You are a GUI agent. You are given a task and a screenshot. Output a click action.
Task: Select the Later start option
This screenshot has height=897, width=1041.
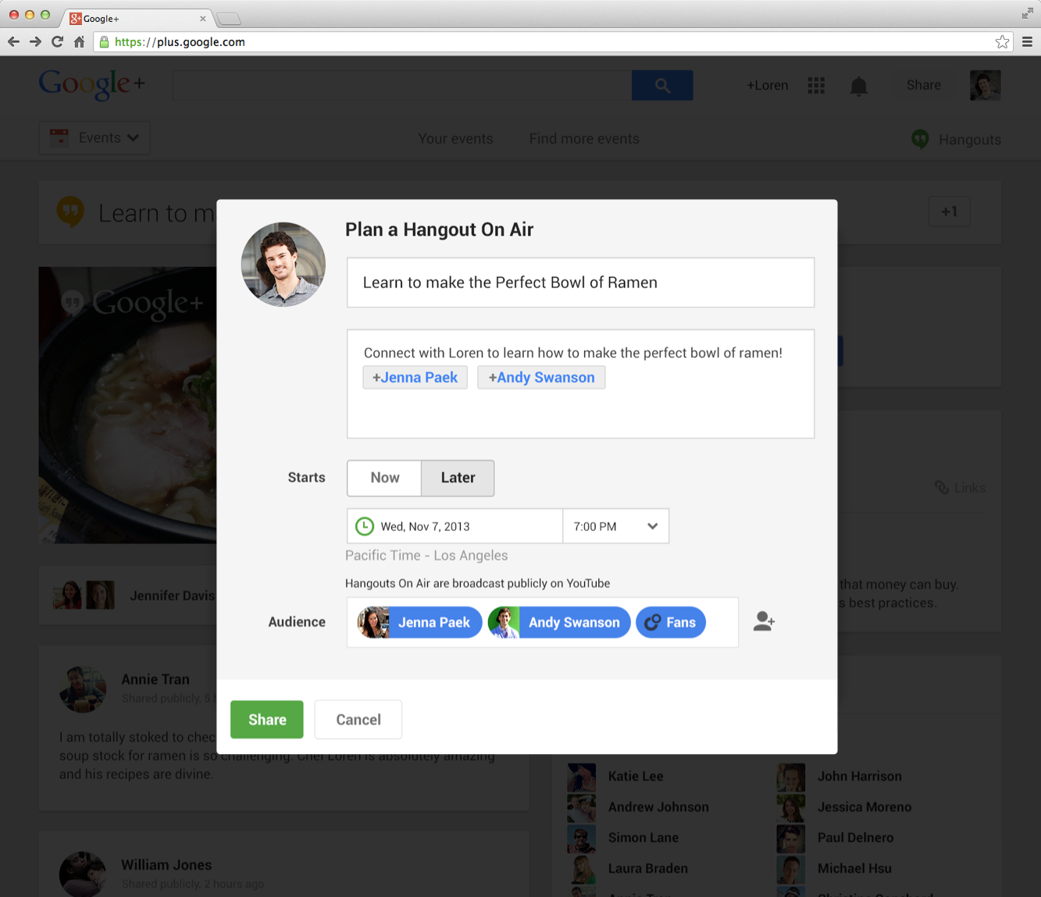coord(458,478)
